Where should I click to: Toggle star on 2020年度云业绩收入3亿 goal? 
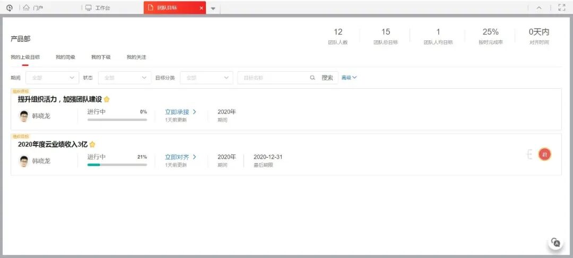92,144
